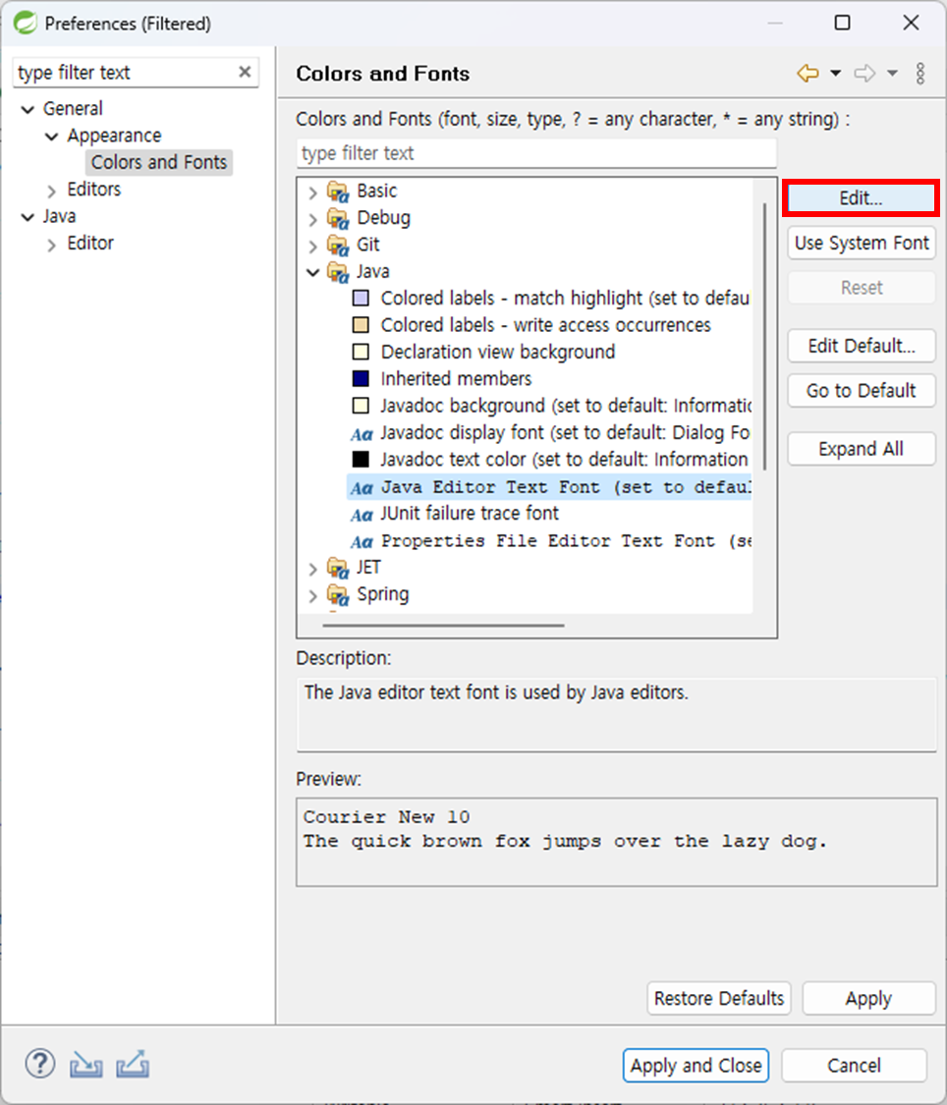The width and height of the screenshot is (947, 1105).
Task: Click the vertical scrollbar of fonts list
Action: 764,337
